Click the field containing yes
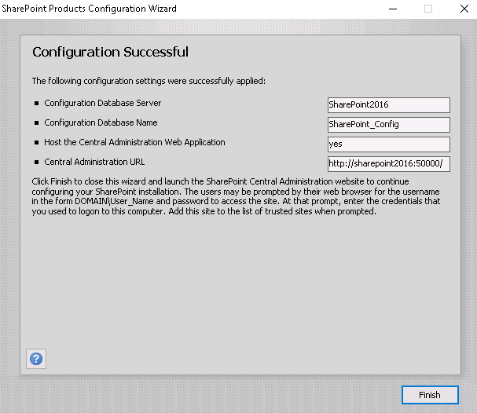 [x=389, y=144]
